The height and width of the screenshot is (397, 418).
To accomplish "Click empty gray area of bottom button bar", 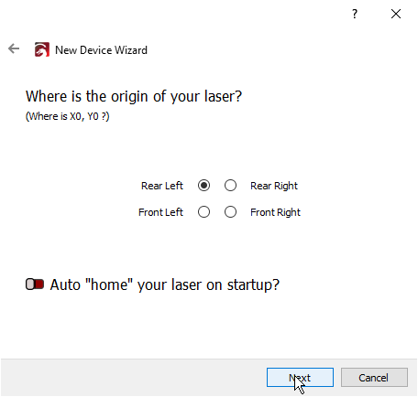I will point(131,378).
